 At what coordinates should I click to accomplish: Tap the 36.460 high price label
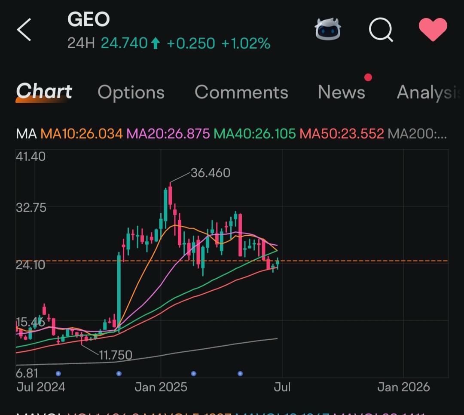coord(211,173)
